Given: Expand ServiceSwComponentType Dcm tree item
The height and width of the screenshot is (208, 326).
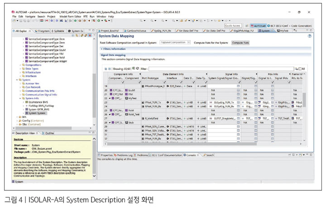Looking at the screenshot, I should click(x=23, y=39).
